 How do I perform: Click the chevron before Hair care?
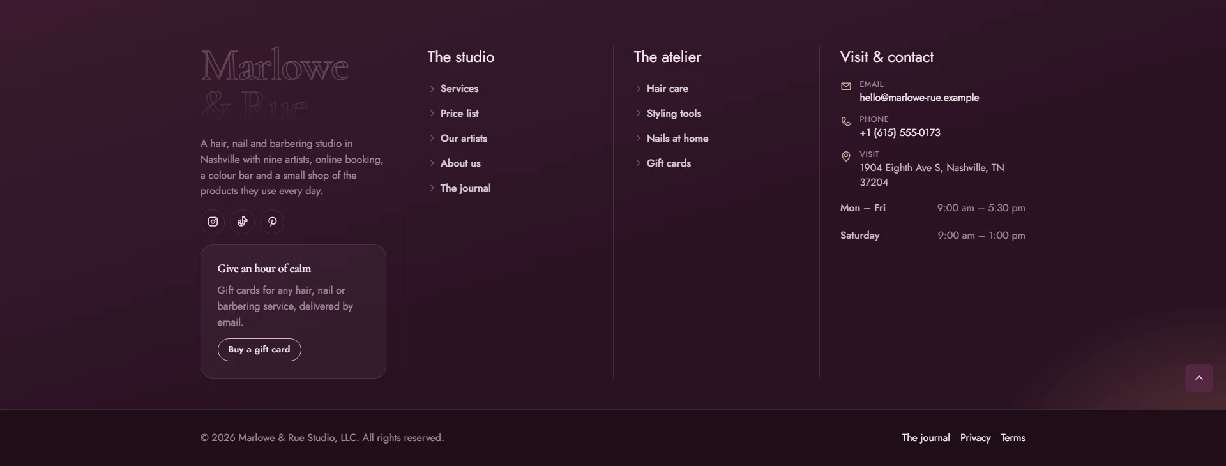point(639,89)
